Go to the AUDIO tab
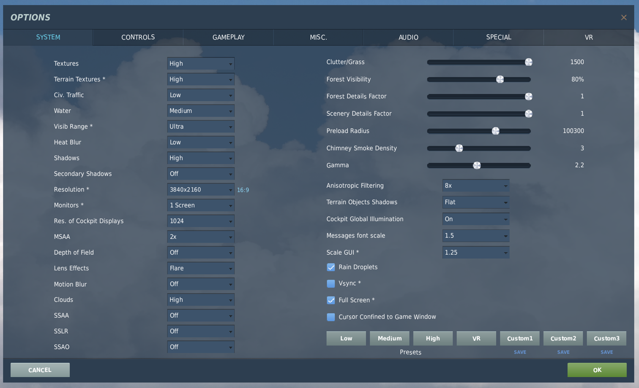This screenshot has height=388, width=639. pyautogui.click(x=408, y=37)
